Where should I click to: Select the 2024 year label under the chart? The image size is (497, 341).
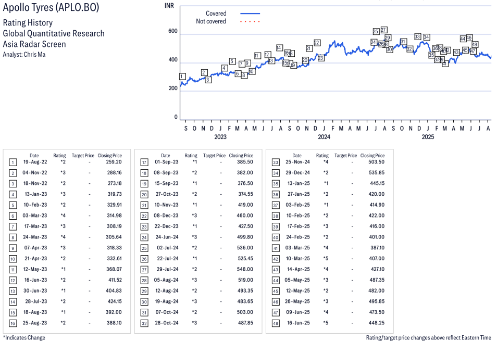(324, 137)
